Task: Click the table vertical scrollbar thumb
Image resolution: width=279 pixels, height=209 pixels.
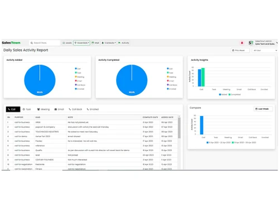Action: coord(179,128)
